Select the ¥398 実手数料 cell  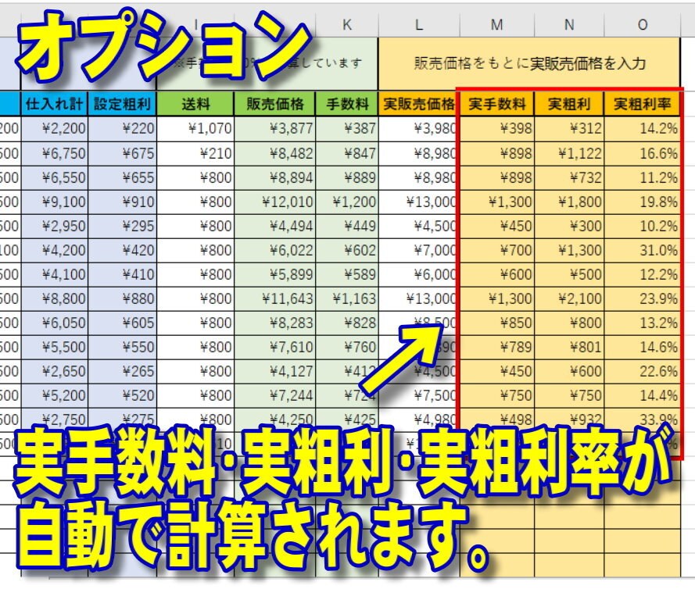(x=497, y=129)
